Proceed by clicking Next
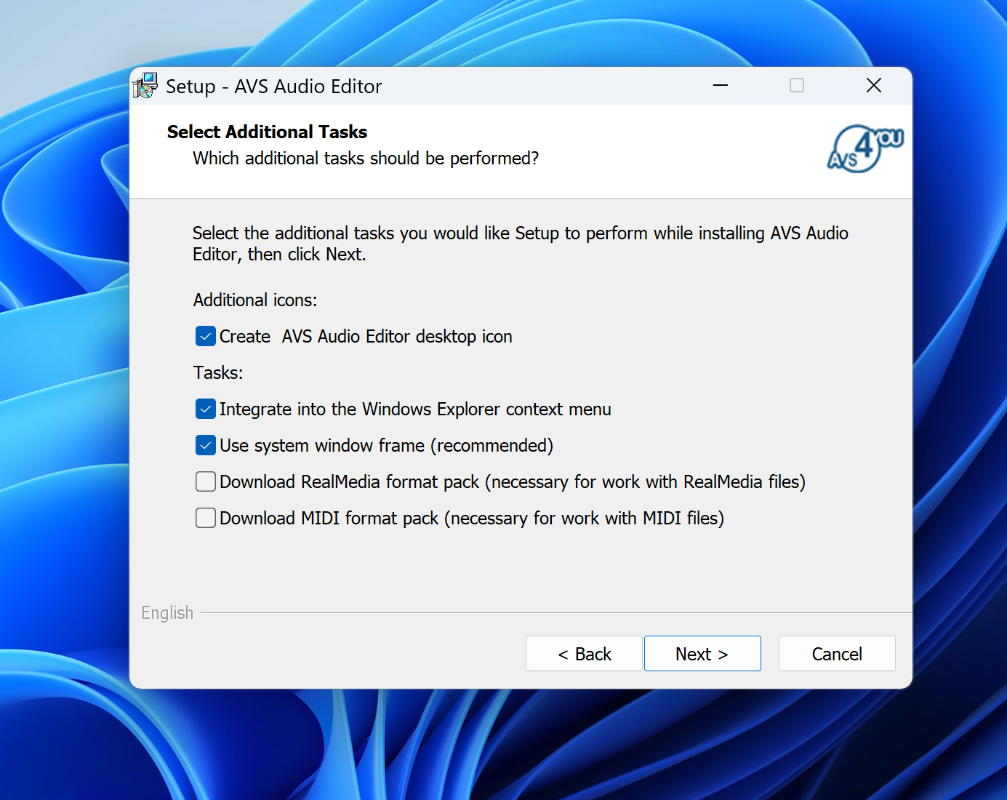1007x800 pixels. tap(702, 654)
